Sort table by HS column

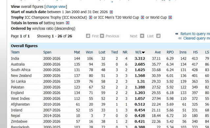click(196, 52)
